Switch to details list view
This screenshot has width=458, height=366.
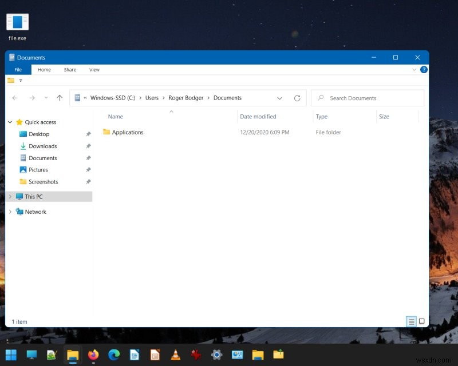411,321
